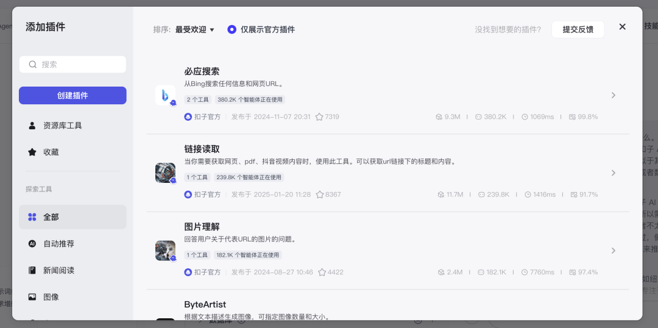Viewport: 658px width, 328px height.
Task: Click the '发布于 2024-11-07 20:31' text
Action: pos(271,117)
